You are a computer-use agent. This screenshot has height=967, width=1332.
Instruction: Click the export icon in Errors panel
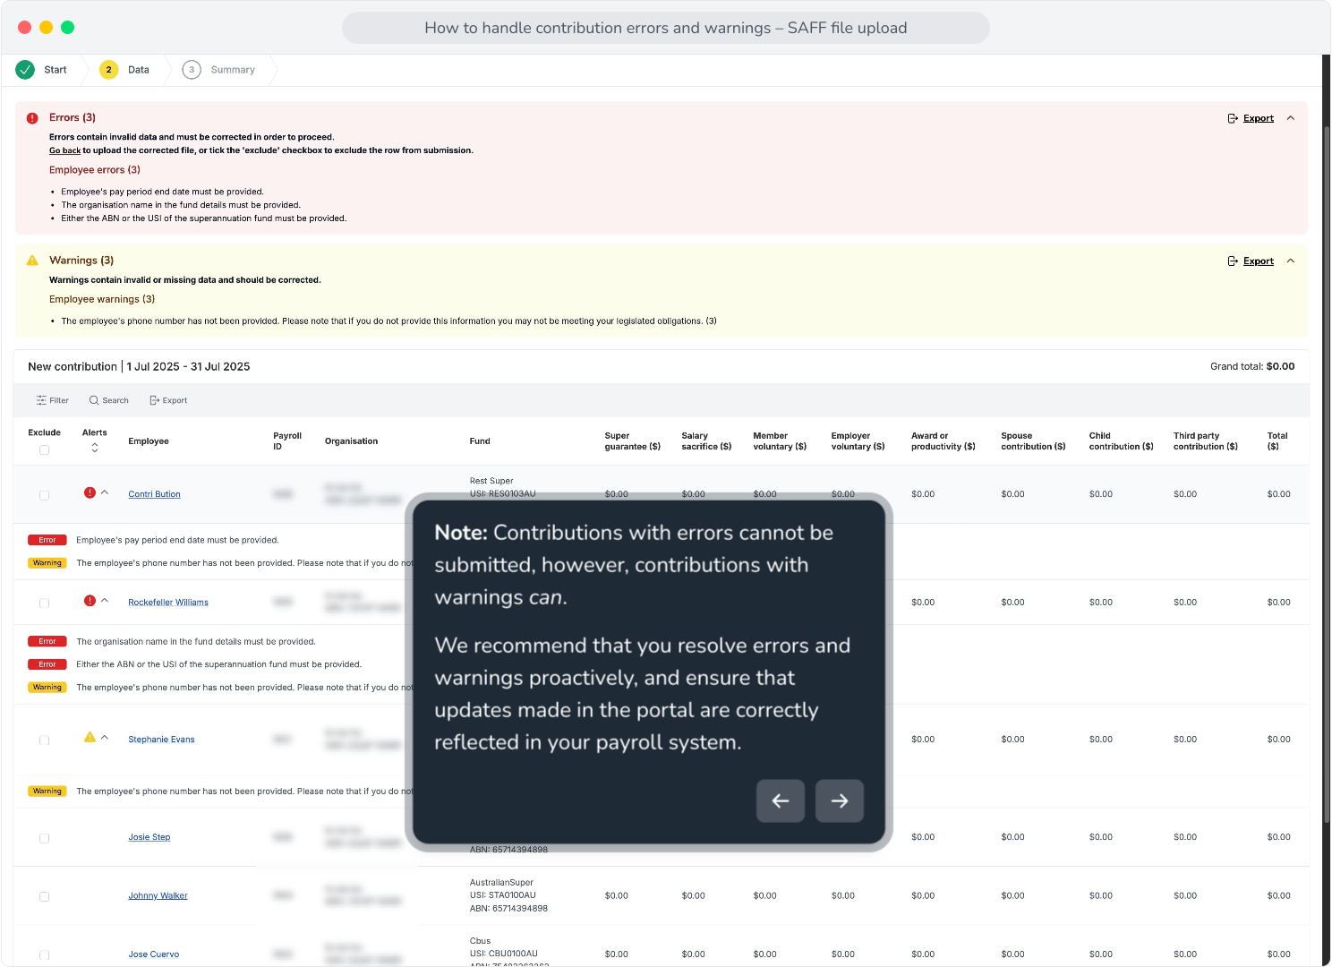1233,118
